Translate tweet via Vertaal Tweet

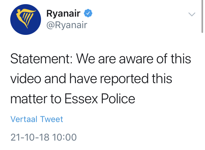[37, 119]
